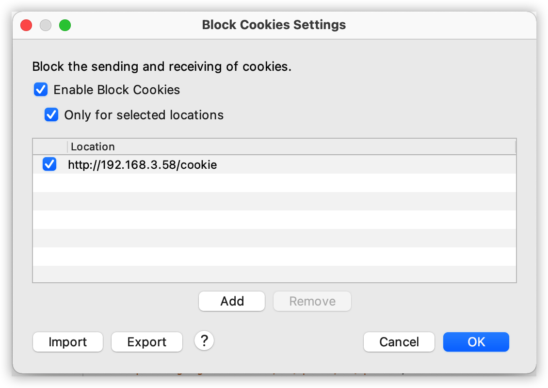Select the http://192.168.3.58/cookie row text
This screenshot has height=388, width=548.
[143, 165]
